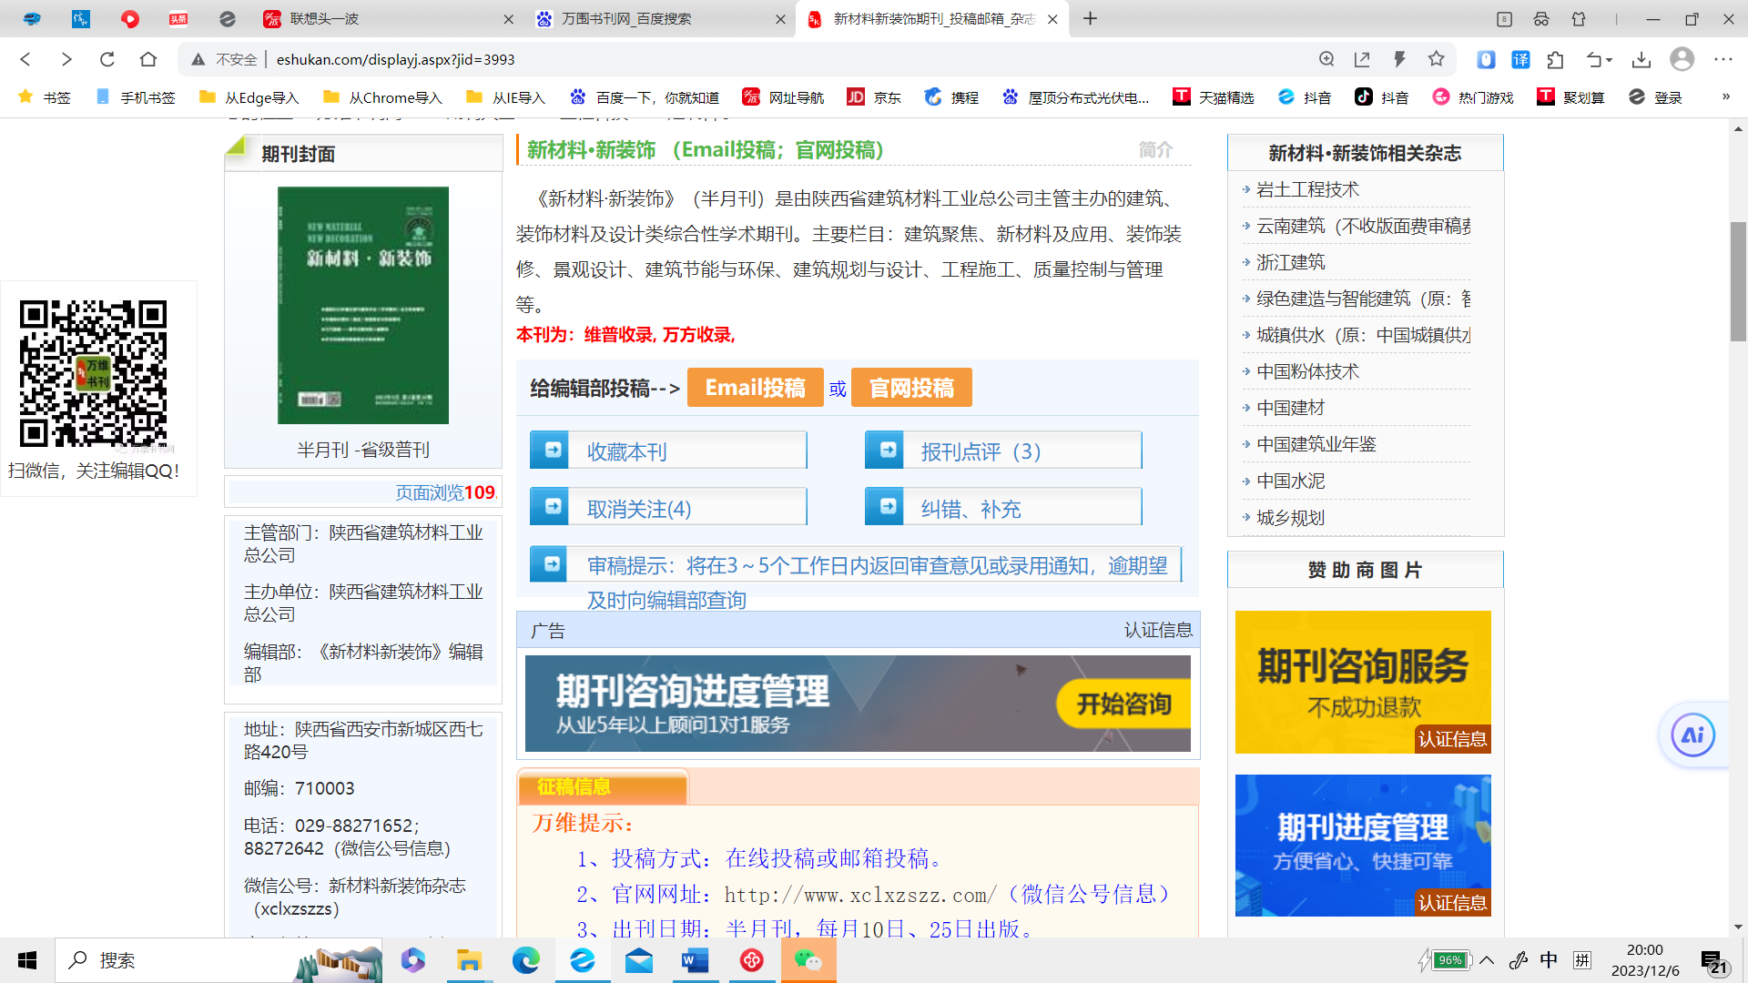
Task: Click the floating Ai assistant button
Action: 1693,735
